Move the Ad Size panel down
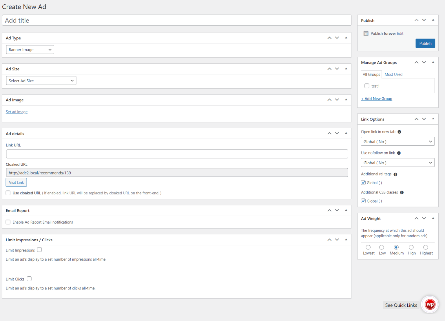 pyautogui.click(x=337, y=69)
